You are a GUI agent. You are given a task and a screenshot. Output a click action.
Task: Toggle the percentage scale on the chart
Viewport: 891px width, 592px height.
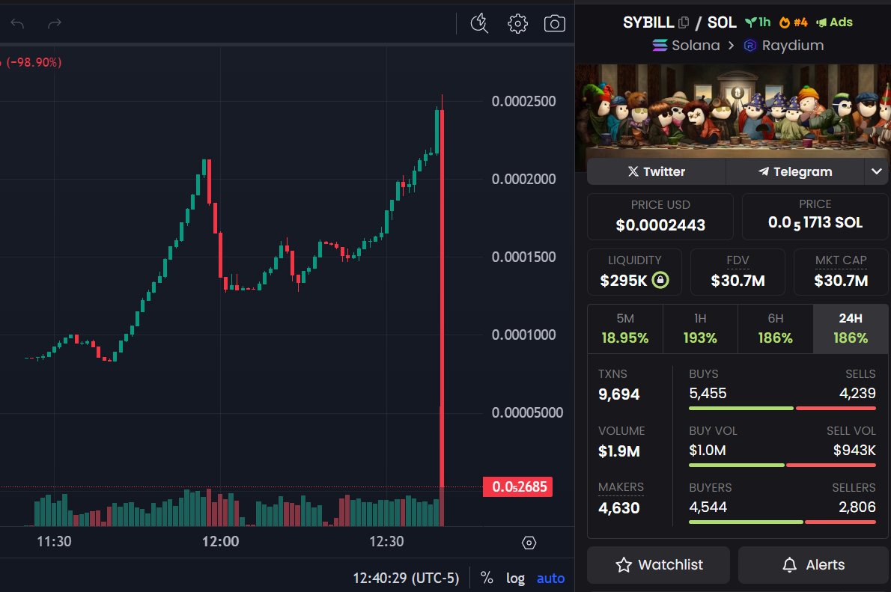coord(486,578)
